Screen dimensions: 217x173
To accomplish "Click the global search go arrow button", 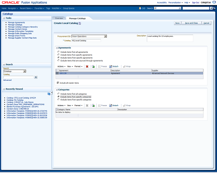I will [x=211, y=8].
